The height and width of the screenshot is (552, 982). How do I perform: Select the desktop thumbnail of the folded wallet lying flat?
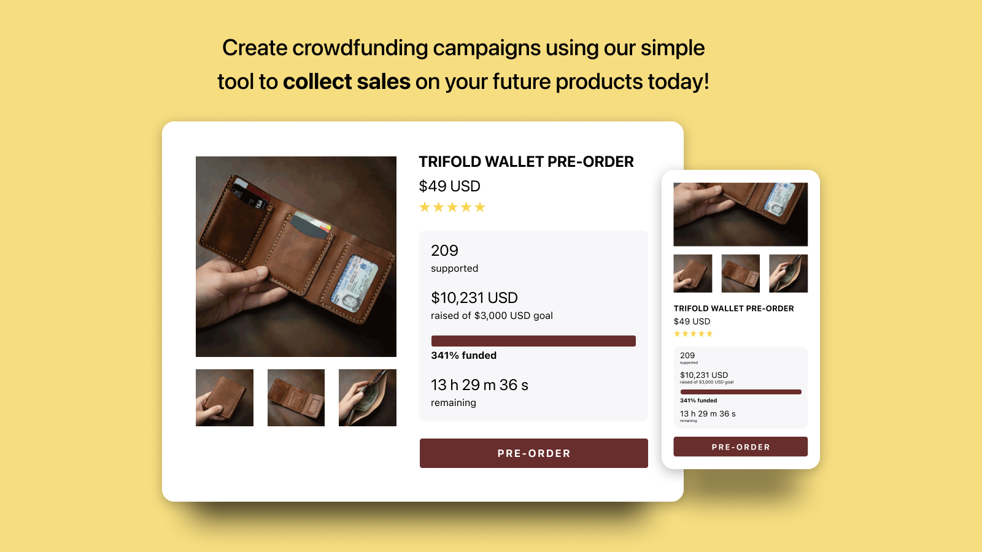tap(296, 397)
